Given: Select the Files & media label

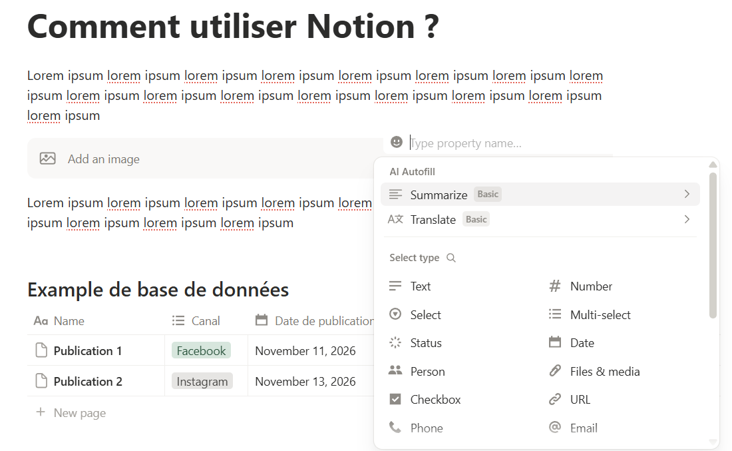Looking at the screenshot, I should pyautogui.click(x=605, y=372).
